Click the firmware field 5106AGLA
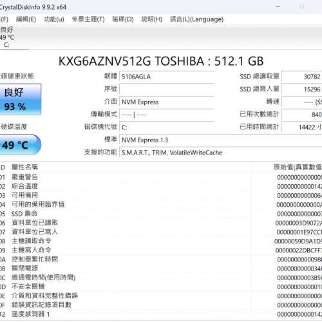 tap(167, 77)
